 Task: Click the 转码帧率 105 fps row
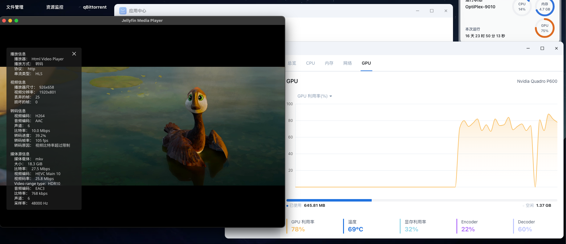pyautogui.click(x=31, y=141)
